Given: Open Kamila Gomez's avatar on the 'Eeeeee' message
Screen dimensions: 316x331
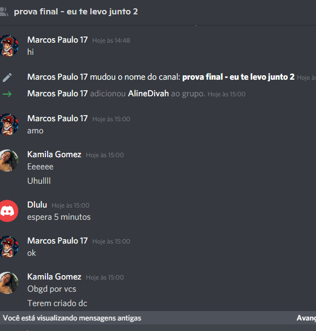Looking at the screenshot, I should tap(9, 161).
